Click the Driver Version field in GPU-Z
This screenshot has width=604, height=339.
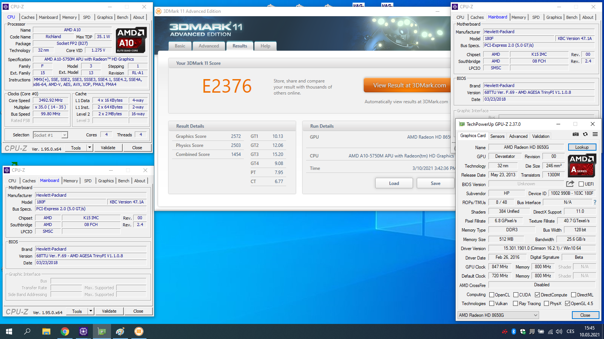tap(542, 248)
